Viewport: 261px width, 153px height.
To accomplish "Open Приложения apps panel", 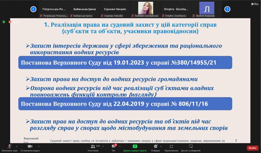I will [171, 148].
